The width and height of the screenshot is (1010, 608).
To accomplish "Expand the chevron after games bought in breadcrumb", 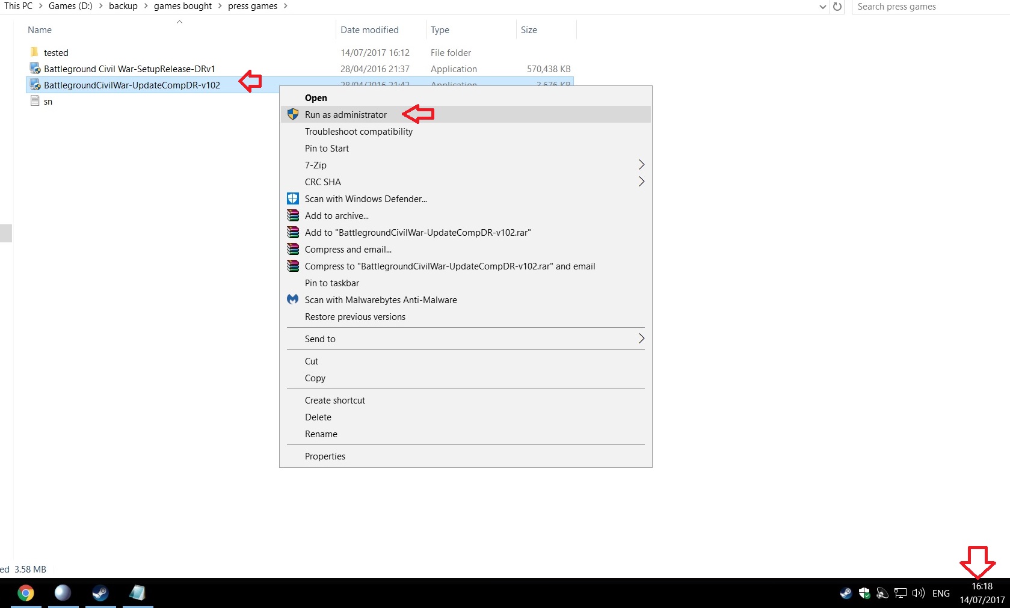I will (220, 6).
